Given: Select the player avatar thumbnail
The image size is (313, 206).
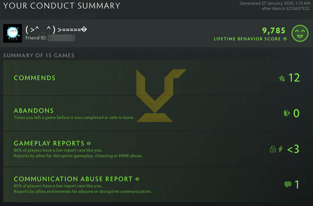Looking at the screenshot, I should 13,33.
